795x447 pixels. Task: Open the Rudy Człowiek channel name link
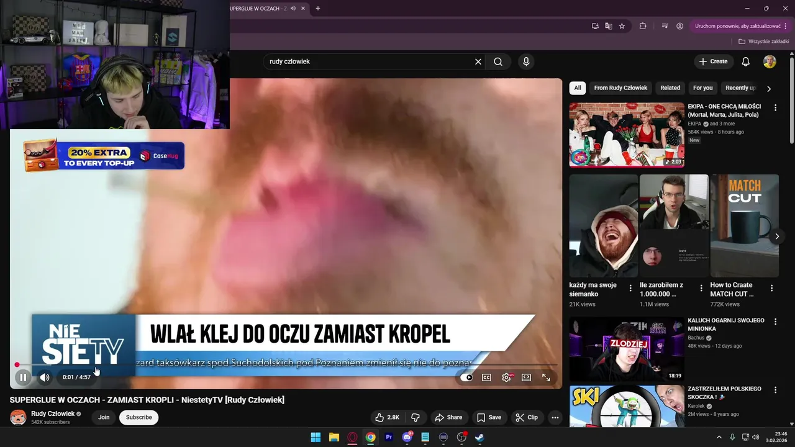tap(53, 413)
